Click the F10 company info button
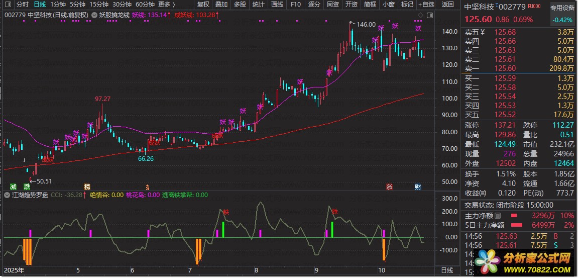Viewport: 579px width, 278px height. (x=296, y=5)
